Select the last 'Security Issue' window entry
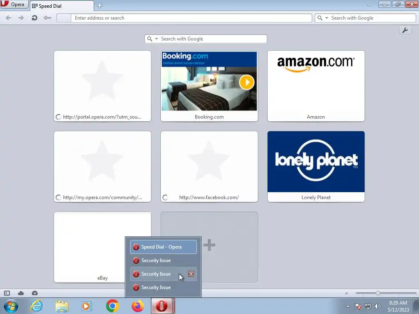 coord(163,287)
